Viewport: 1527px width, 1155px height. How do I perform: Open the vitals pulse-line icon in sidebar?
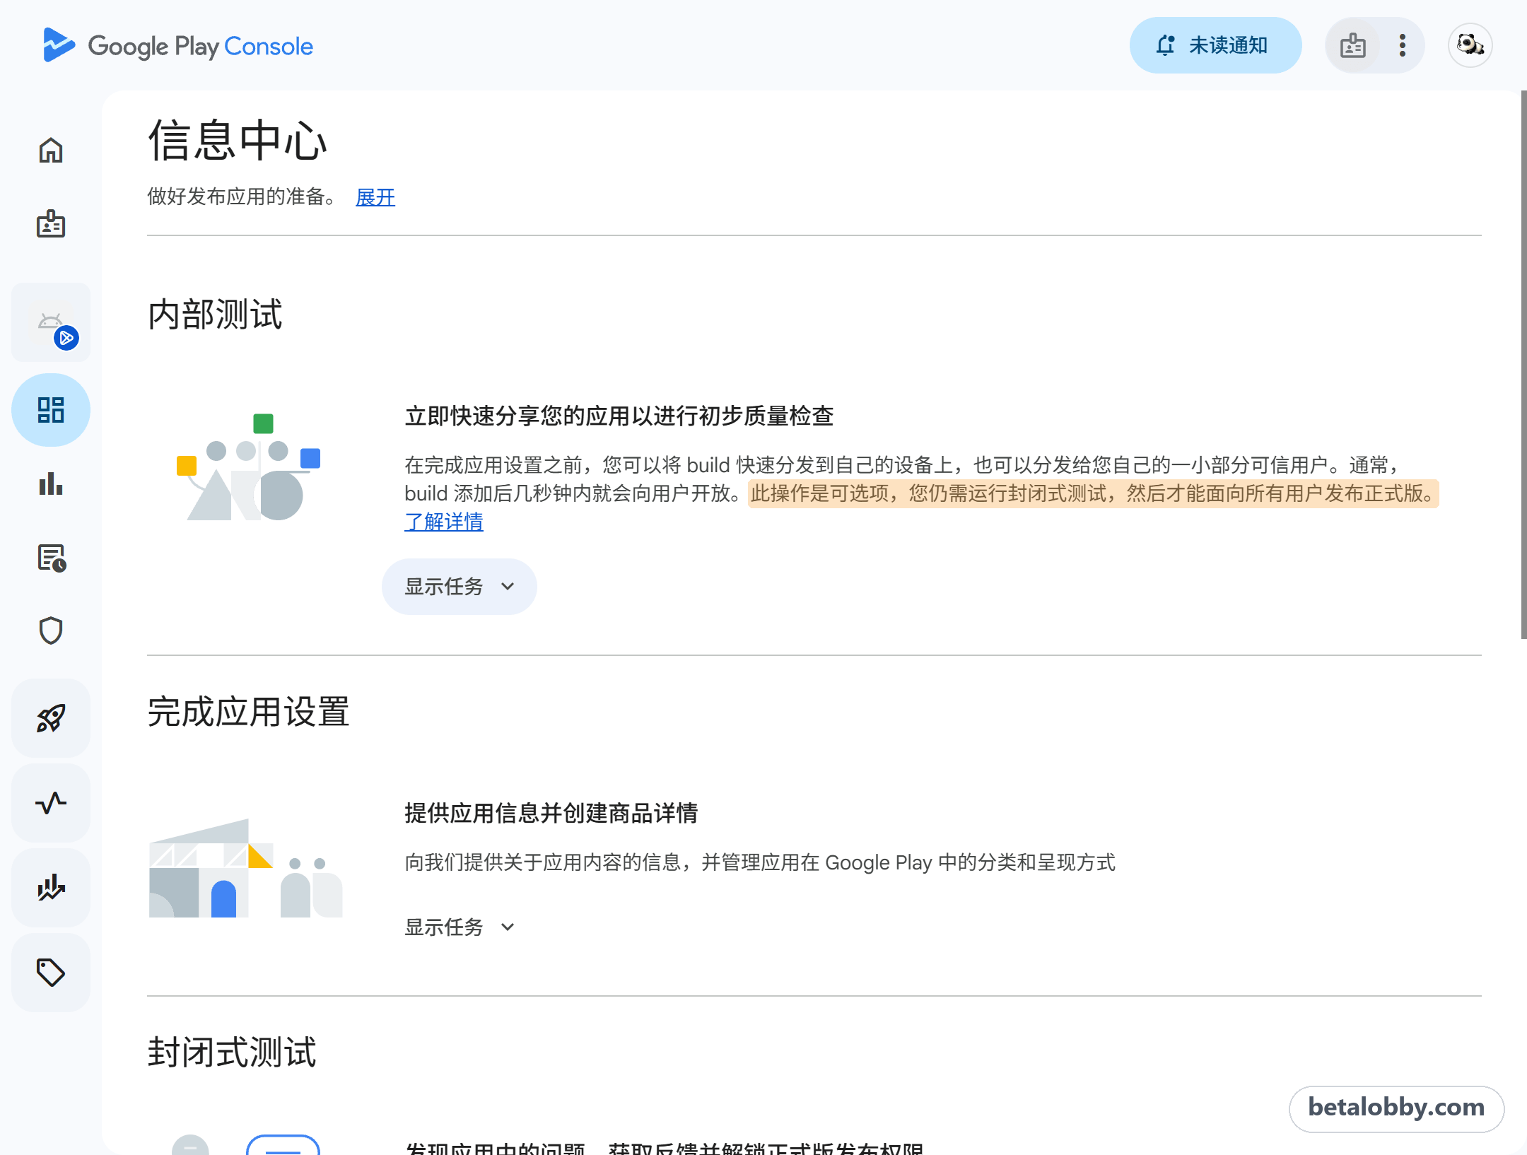51,803
